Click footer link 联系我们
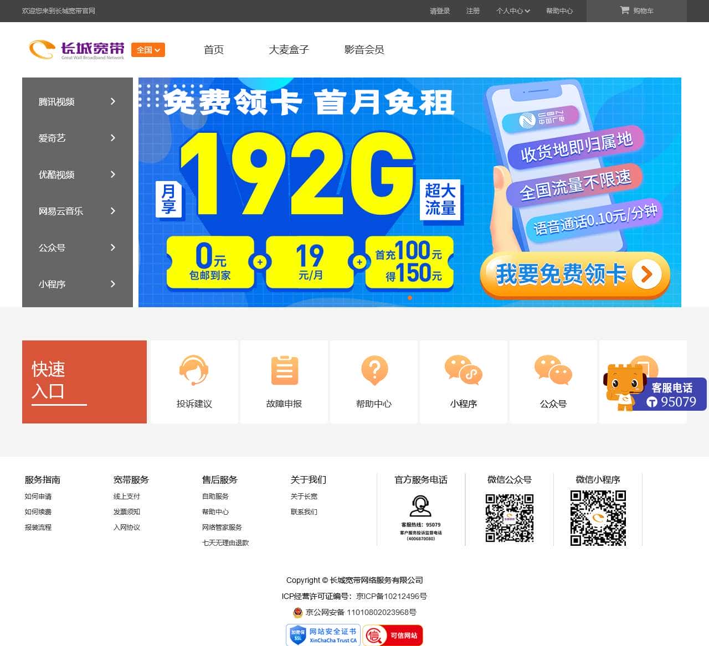This screenshot has height=646, width=709. pyautogui.click(x=304, y=512)
